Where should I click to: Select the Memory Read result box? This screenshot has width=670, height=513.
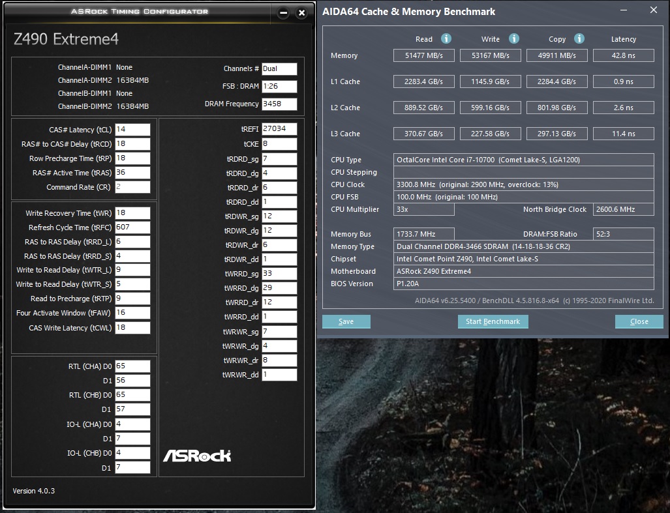click(x=423, y=56)
